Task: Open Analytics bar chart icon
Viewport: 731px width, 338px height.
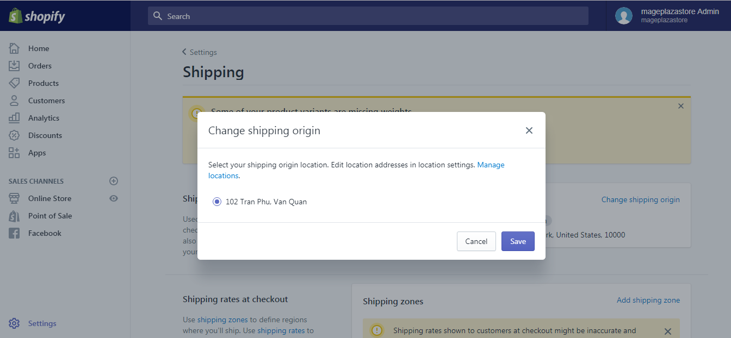Action: 14,118
